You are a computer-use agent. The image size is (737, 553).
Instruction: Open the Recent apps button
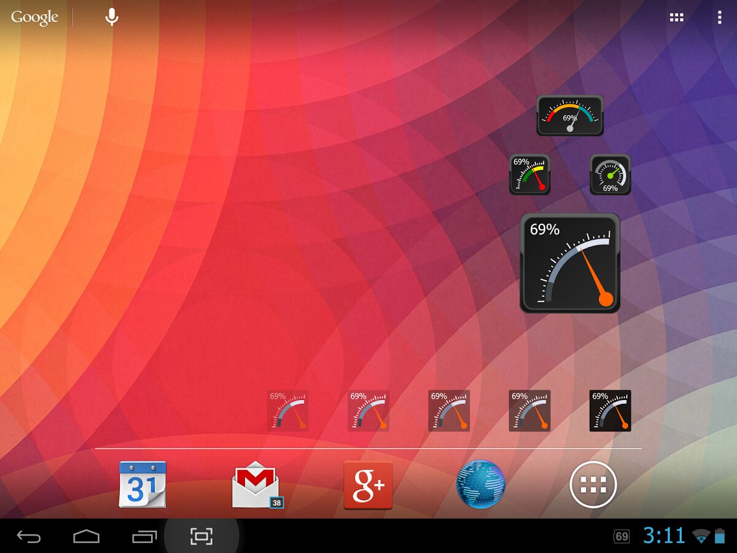point(145,537)
